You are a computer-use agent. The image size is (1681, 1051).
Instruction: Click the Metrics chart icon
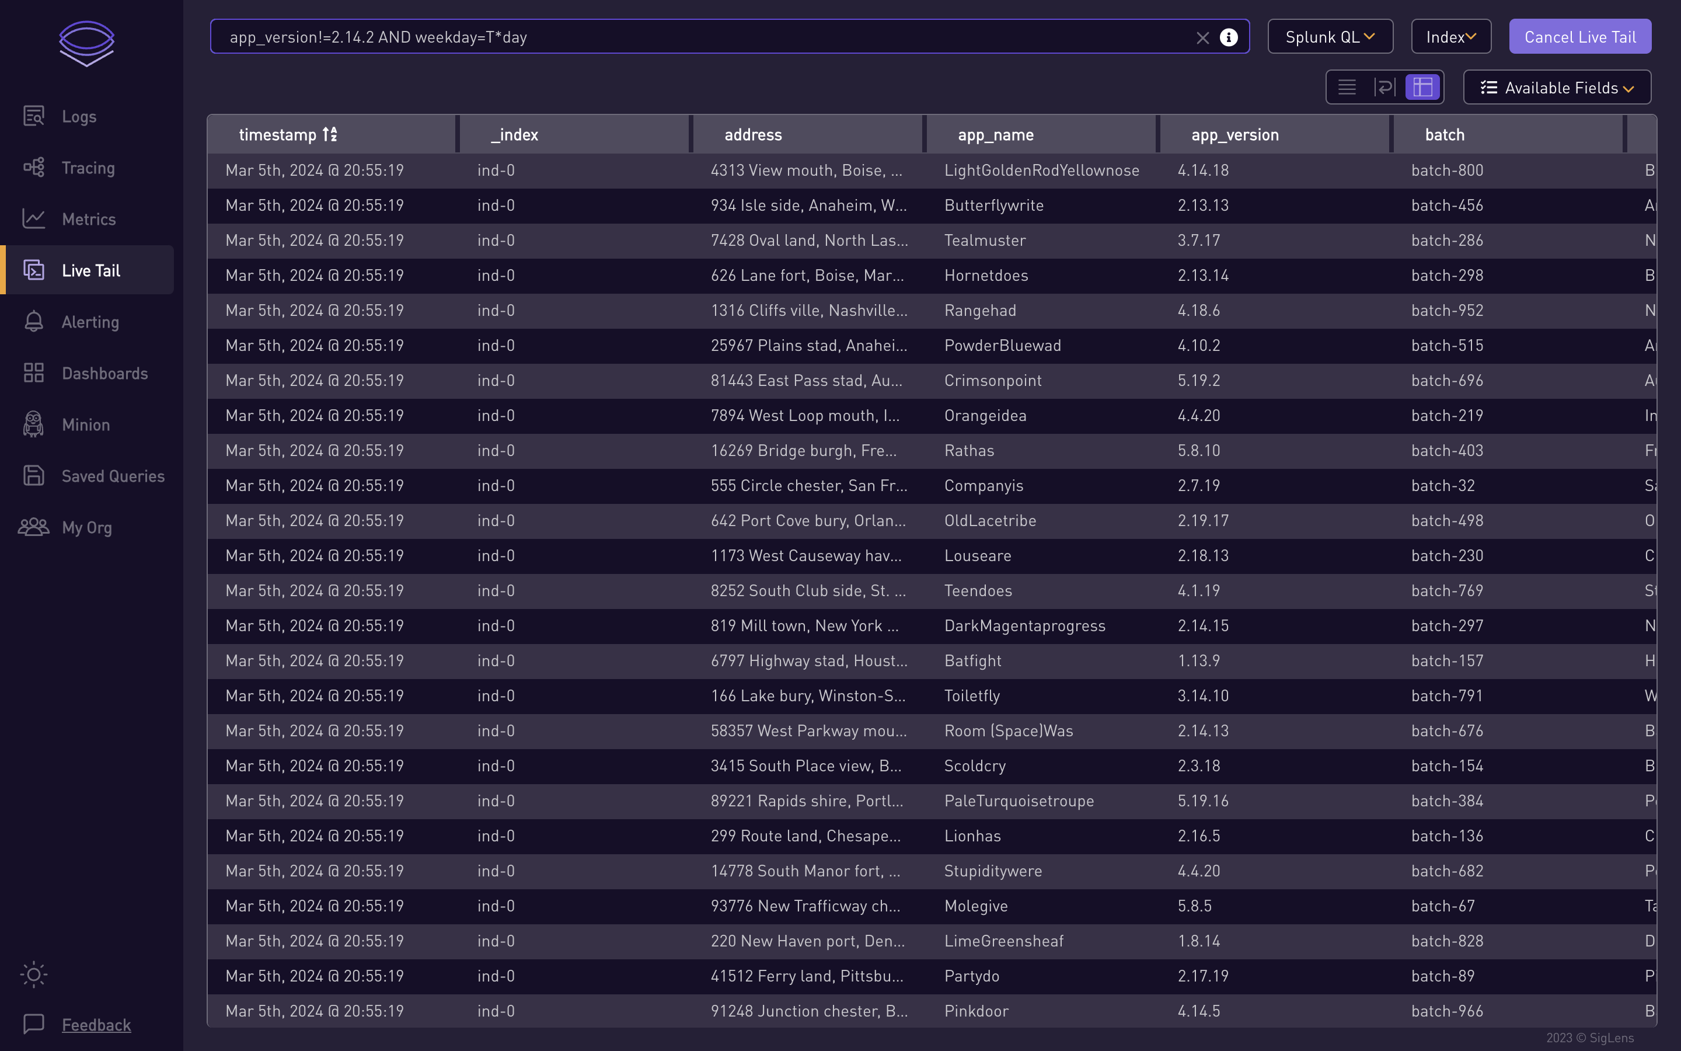click(x=33, y=218)
